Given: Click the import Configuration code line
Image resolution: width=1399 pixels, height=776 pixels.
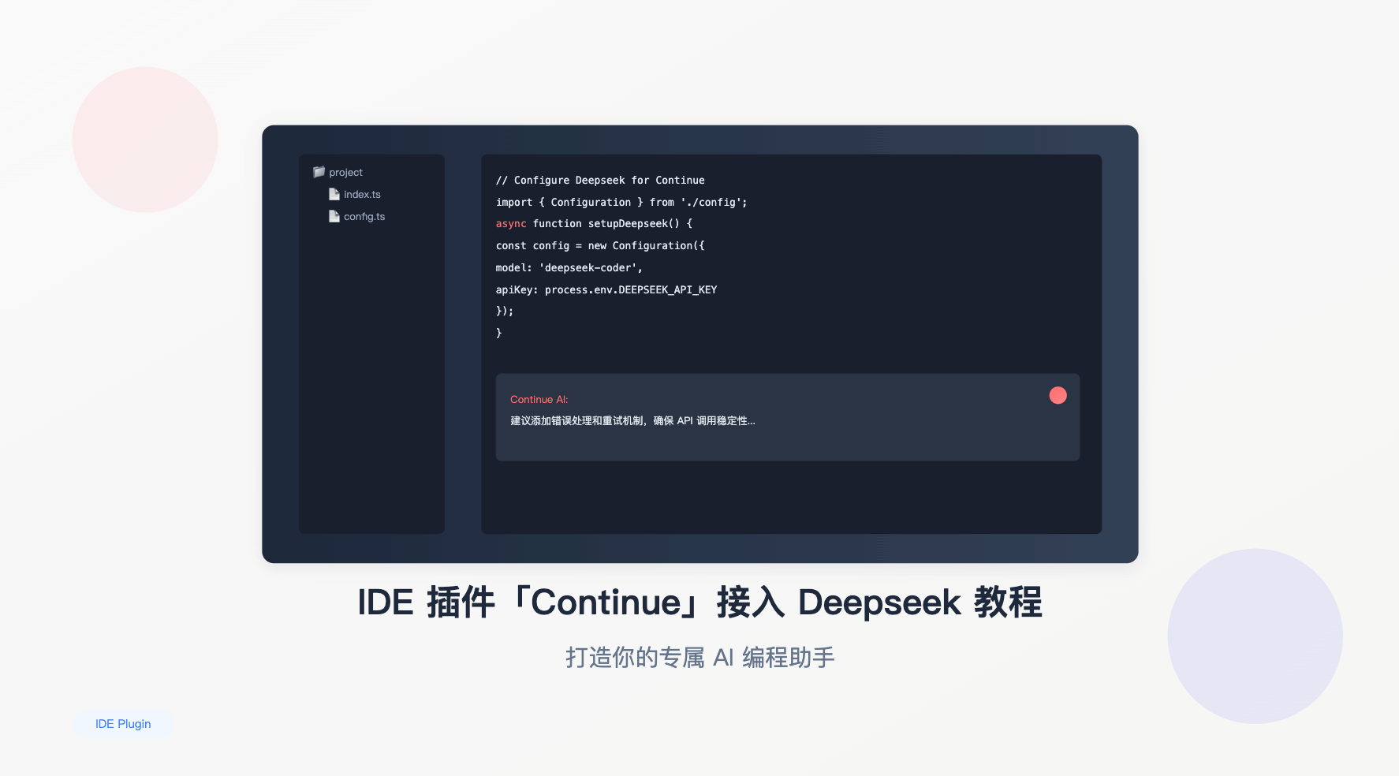Looking at the screenshot, I should click(621, 203).
